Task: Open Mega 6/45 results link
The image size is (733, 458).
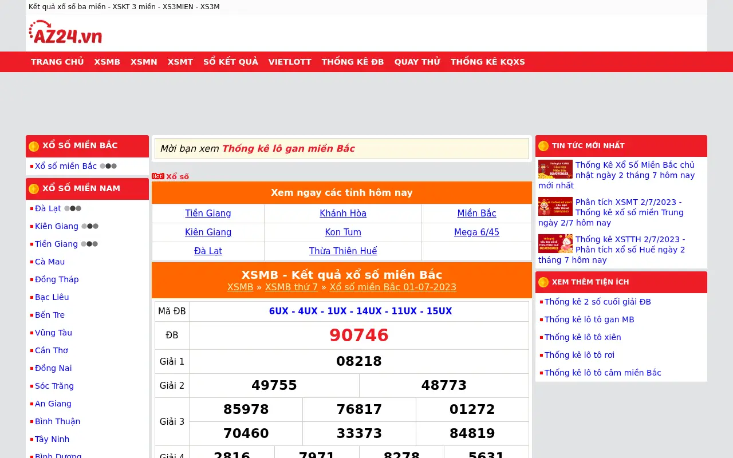Action: tap(476, 232)
